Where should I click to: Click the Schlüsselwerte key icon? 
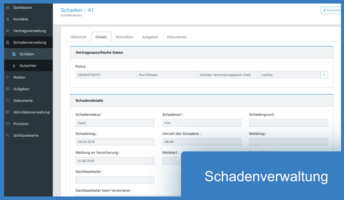point(8,136)
